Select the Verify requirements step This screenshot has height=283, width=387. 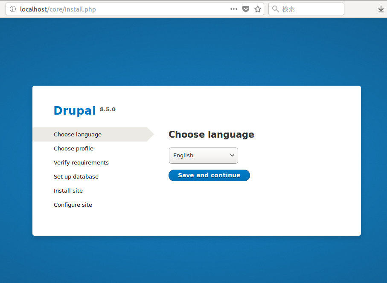[81, 162]
